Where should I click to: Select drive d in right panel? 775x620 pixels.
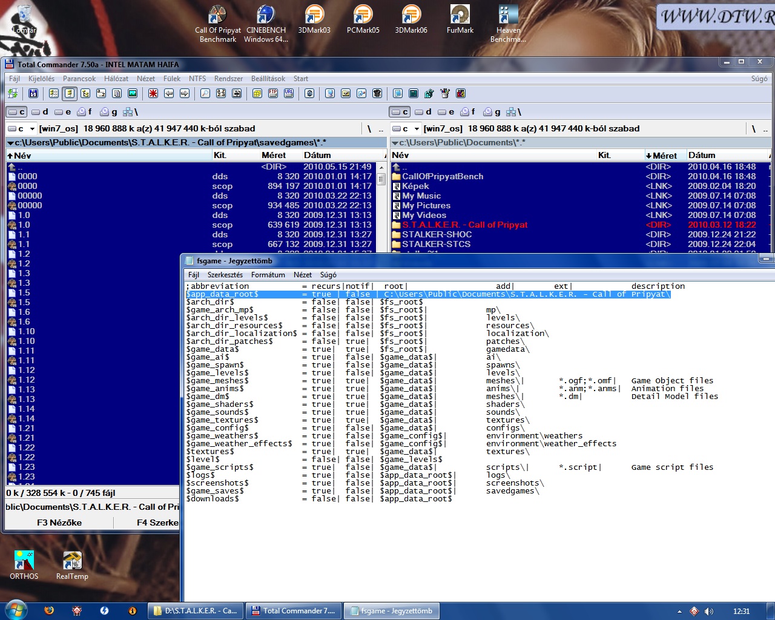(x=423, y=111)
